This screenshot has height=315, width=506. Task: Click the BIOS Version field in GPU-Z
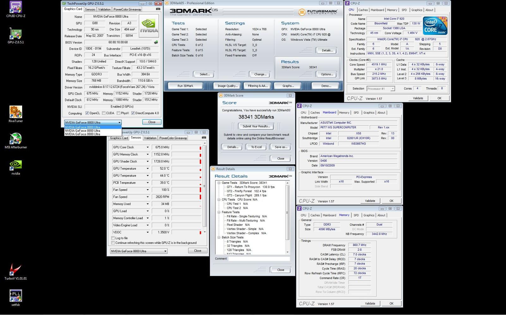(x=119, y=42)
